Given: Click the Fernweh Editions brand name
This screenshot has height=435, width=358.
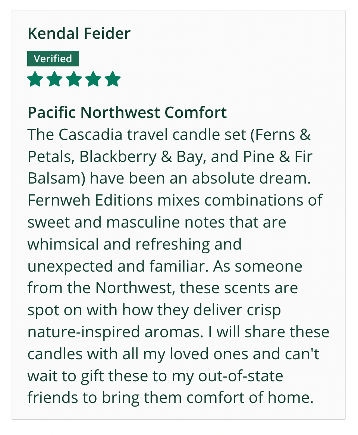Looking at the screenshot, I should tap(90, 200).
